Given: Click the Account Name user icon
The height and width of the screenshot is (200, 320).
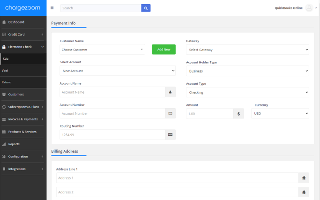Looking at the screenshot, I should pyautogui.click(x=170, y=92).
